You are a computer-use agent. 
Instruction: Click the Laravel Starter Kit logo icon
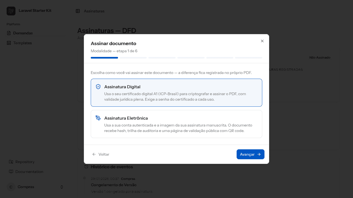point(11,11)
